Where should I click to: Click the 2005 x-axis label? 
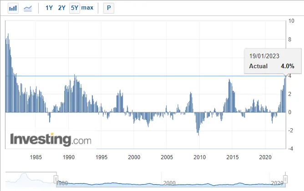[x=167, y=157]
